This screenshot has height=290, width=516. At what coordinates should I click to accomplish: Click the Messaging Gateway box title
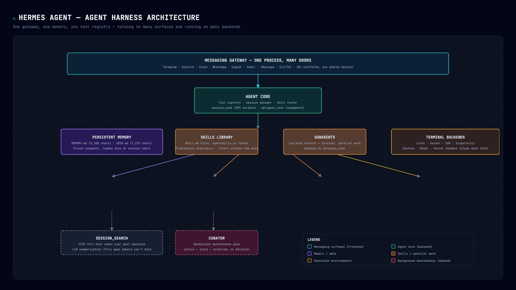pyautogui.click(x=258, y=60)
